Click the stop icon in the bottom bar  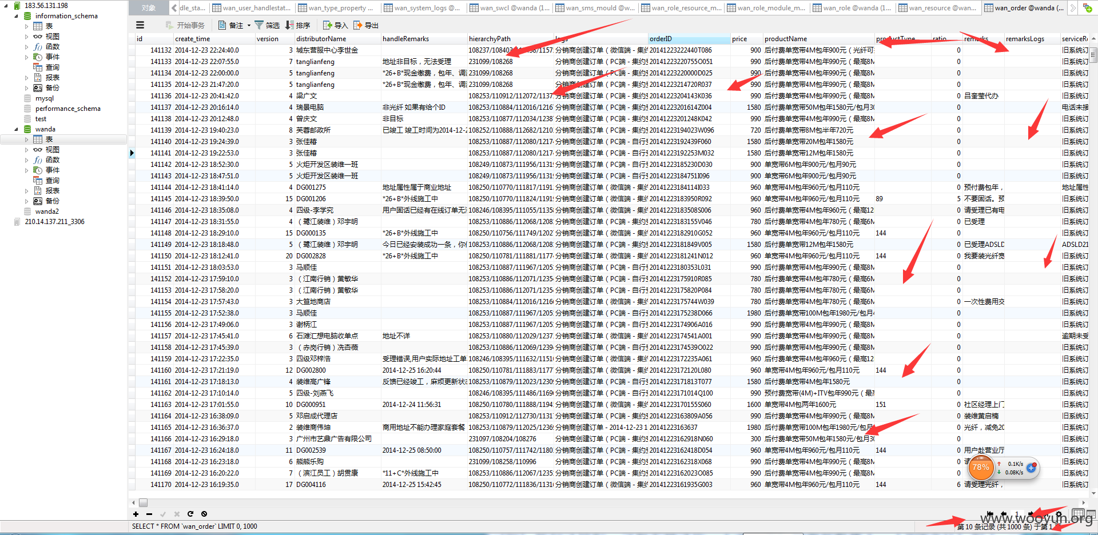click(x=204, y=514)
